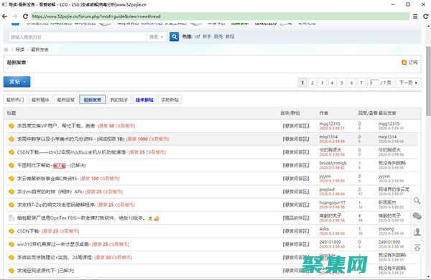Go to page 7 in pagination

361,83
